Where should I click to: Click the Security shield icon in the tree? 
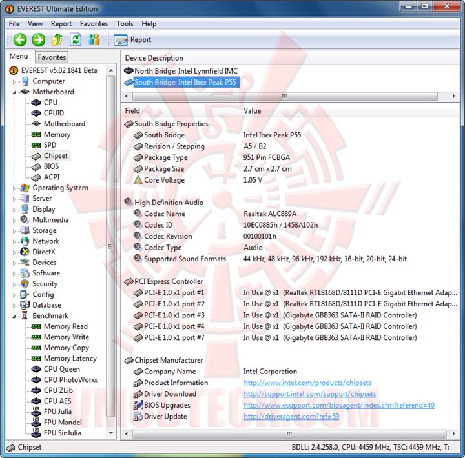(x=25, y=284)
